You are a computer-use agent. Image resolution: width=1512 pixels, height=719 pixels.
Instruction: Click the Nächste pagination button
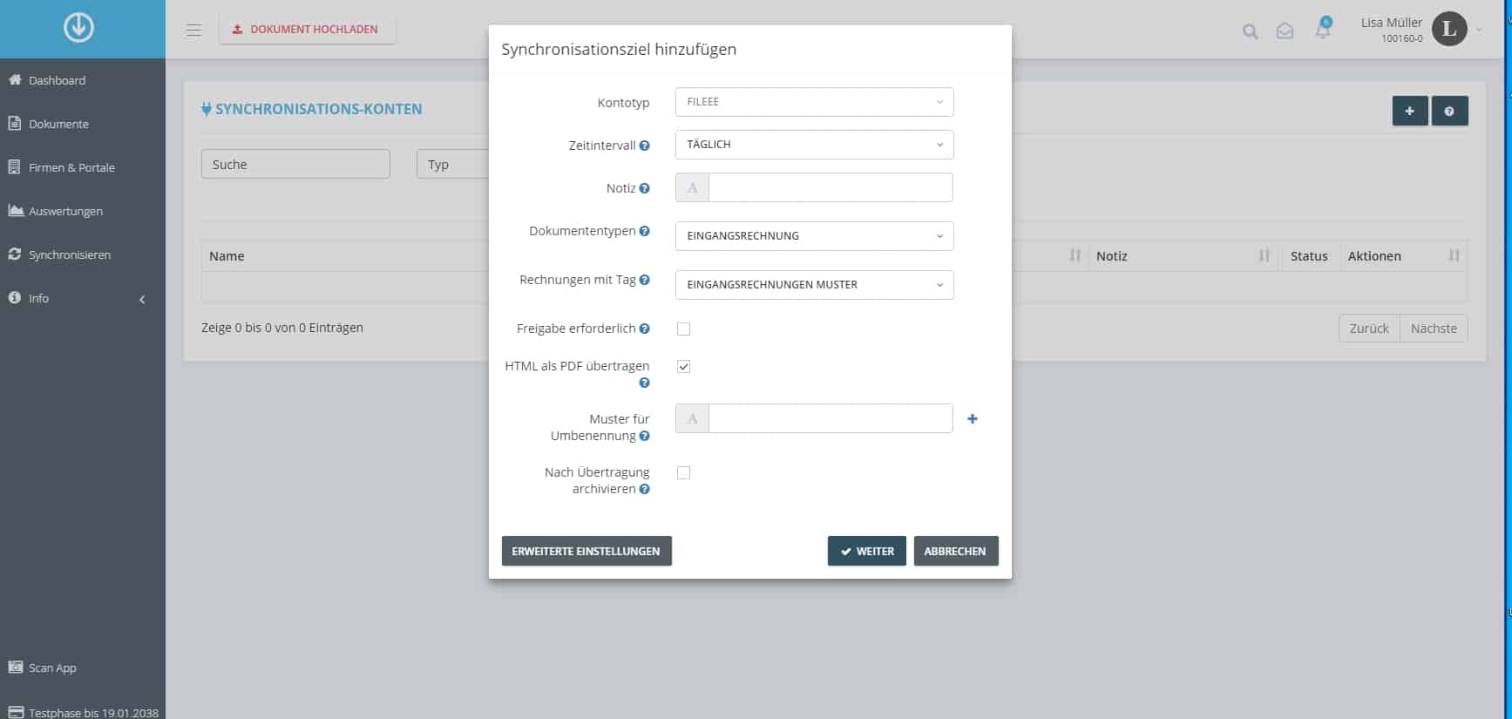[x=1434, y=329]
